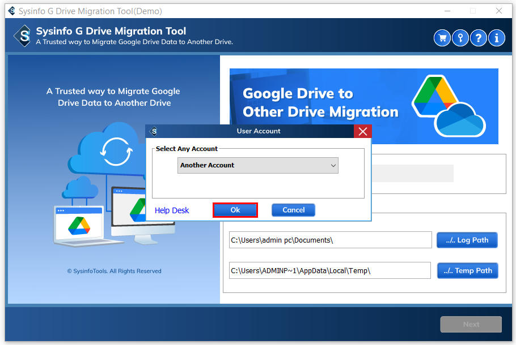Close the main application window

tap(499, 11)
